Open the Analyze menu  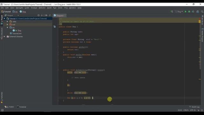(x=34, y=8)
